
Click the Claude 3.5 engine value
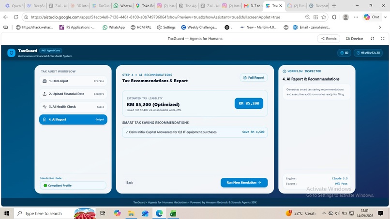pos(340,178)
